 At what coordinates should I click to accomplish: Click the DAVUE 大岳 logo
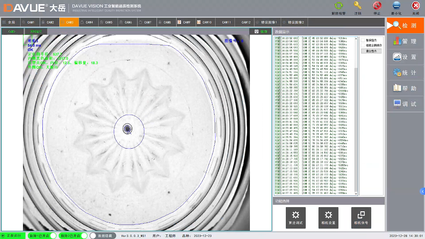coord(34,7)
